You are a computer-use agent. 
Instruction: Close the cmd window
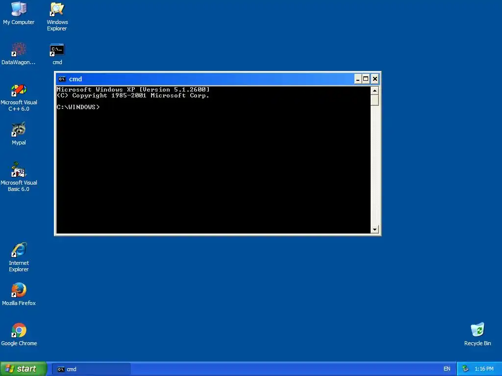[375, 79]
